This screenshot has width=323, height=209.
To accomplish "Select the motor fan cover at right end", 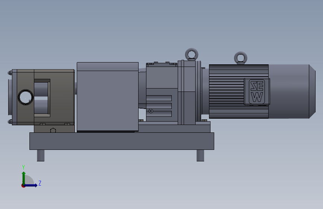I will point(292,91).
